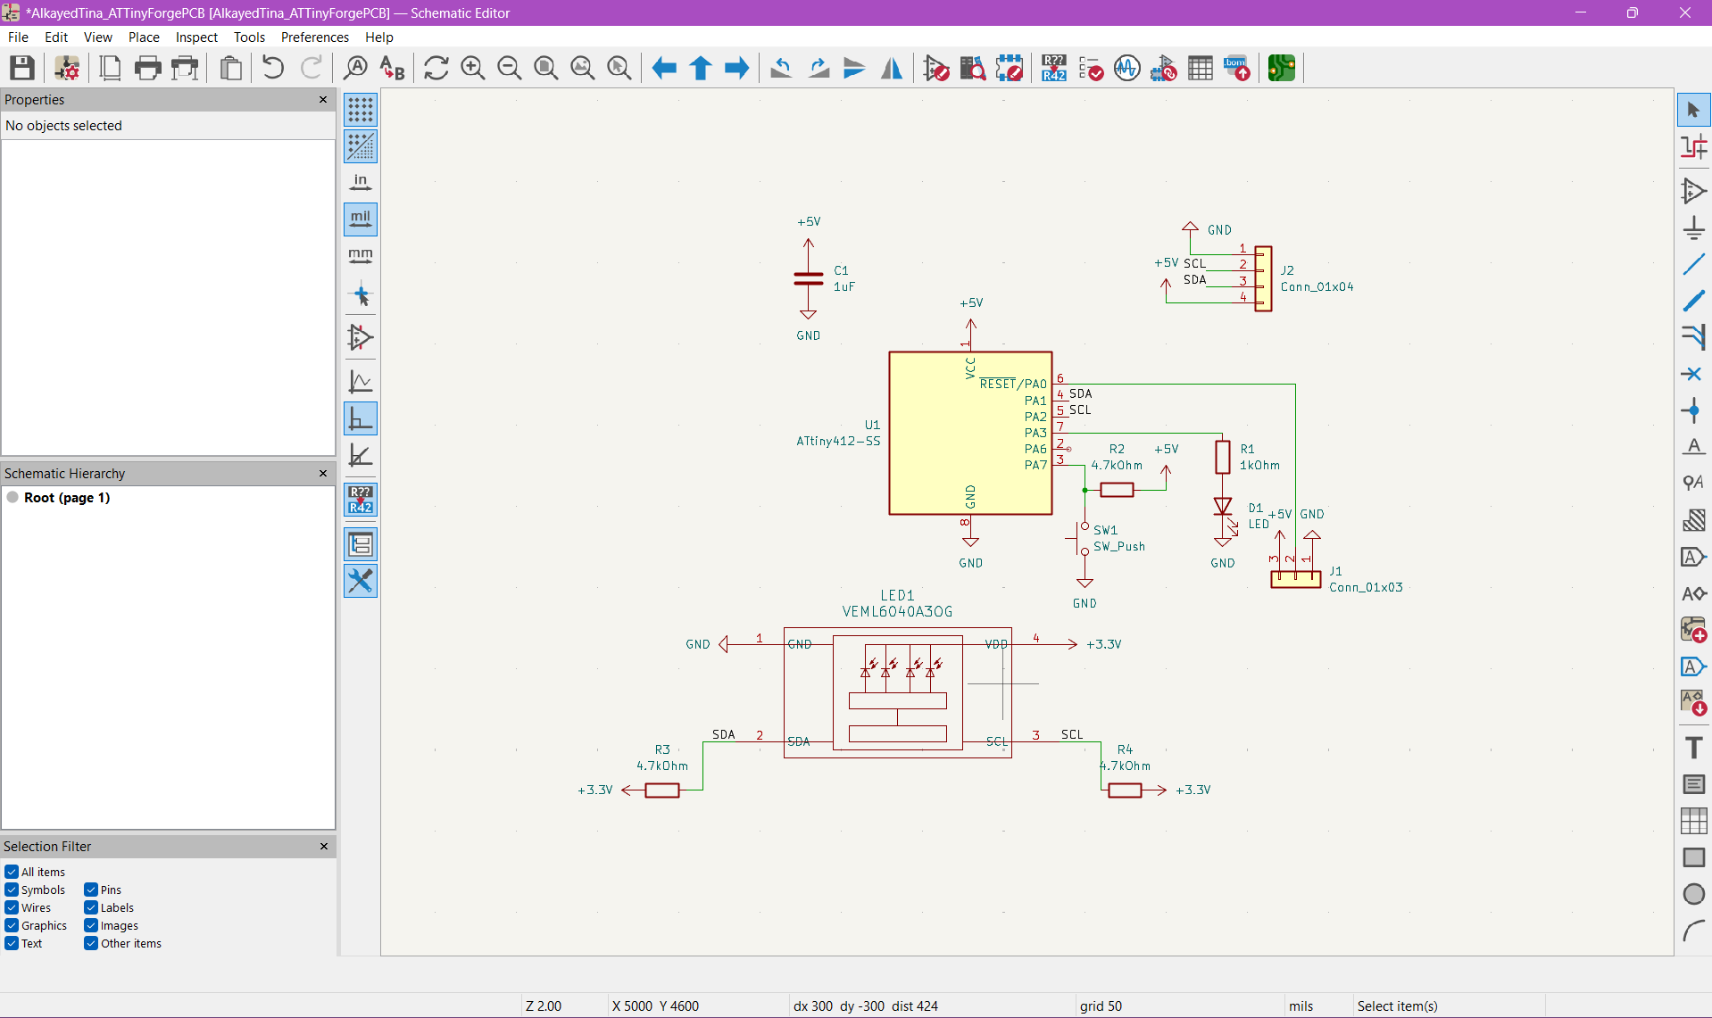Open the Find tool

pos(355,68)
